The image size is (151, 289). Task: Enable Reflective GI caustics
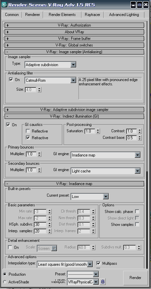[x=28, y=131]
